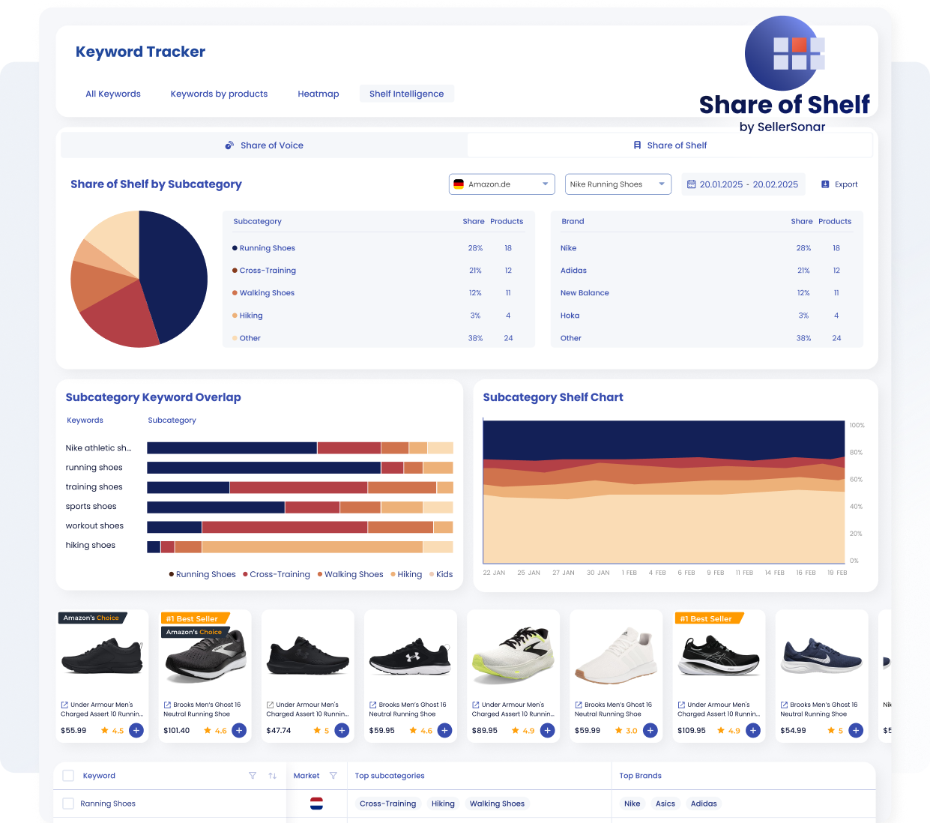Expand the Nike Running Shoes dropdown

(618, 184)
